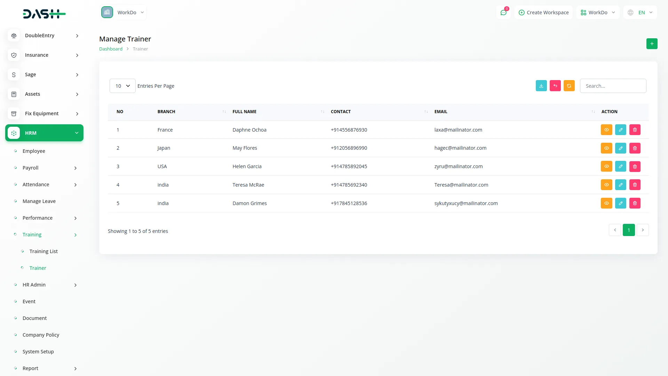Viewport: 668px width, 376px height.
Task: Open Training List in the sidebar
Action: click(x=43, y=251)
